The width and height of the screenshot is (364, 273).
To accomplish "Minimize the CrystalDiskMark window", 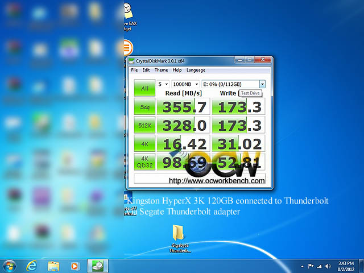I will [240, 60].
